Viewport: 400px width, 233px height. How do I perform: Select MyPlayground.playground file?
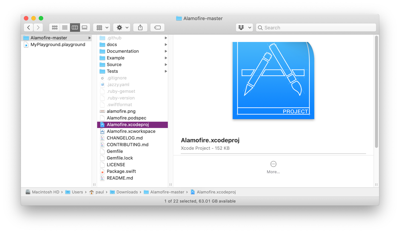(57, 45)
